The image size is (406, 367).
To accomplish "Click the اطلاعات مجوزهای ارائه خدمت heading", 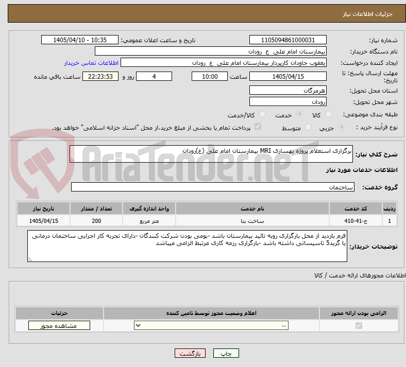I will 360,275.
